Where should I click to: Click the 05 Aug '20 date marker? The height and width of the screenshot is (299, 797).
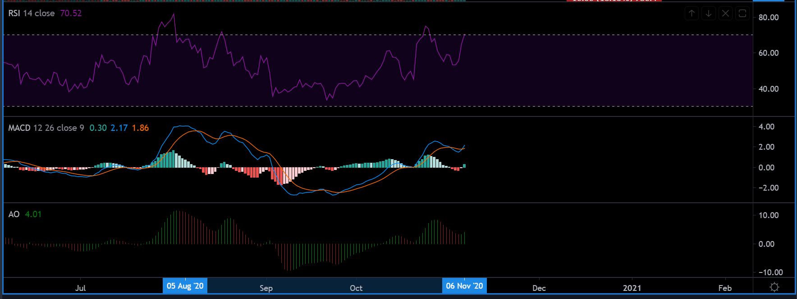[x=185, y=286]
